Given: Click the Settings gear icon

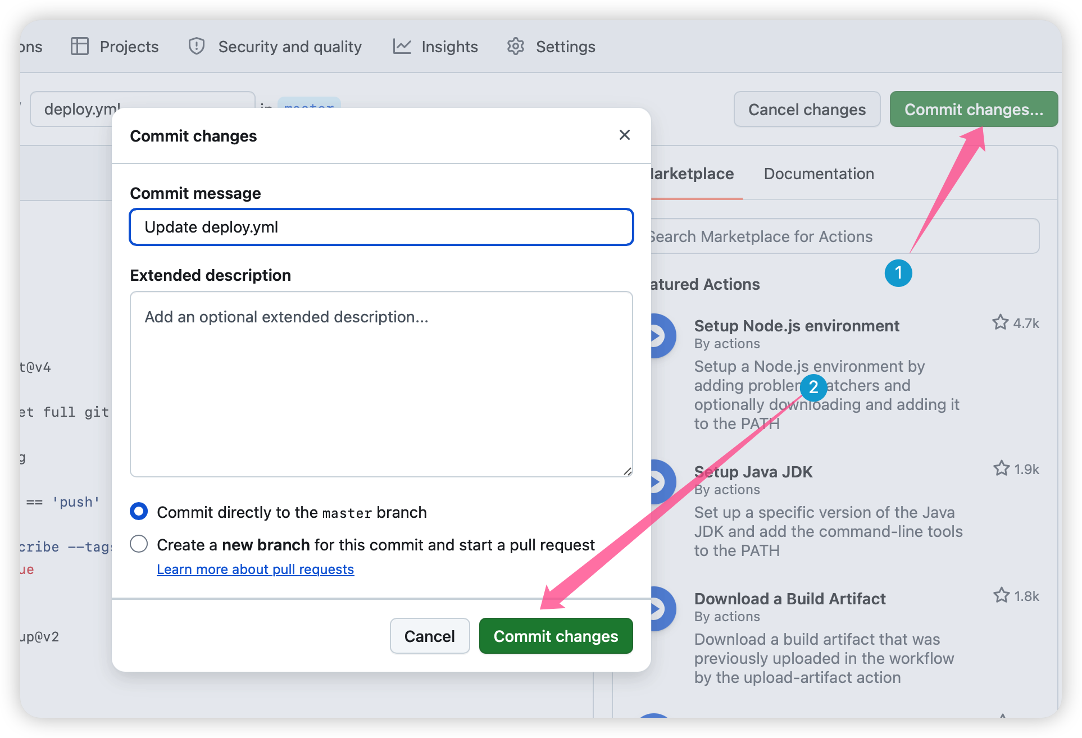Looking at the screenshot, I should [515, 47].
